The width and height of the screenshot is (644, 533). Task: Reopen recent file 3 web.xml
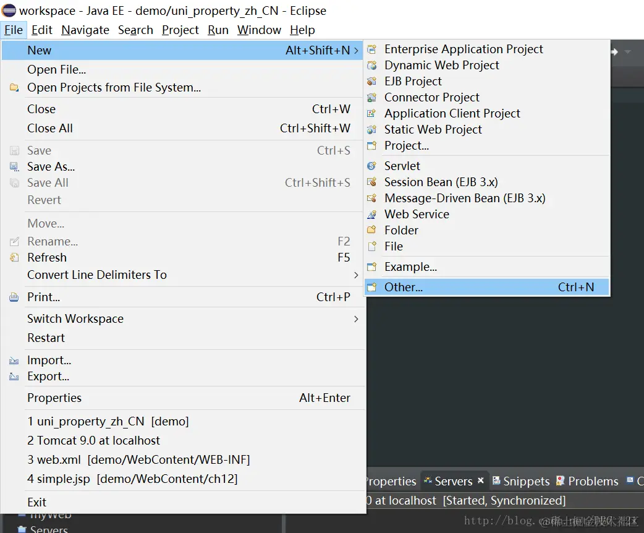183,459
